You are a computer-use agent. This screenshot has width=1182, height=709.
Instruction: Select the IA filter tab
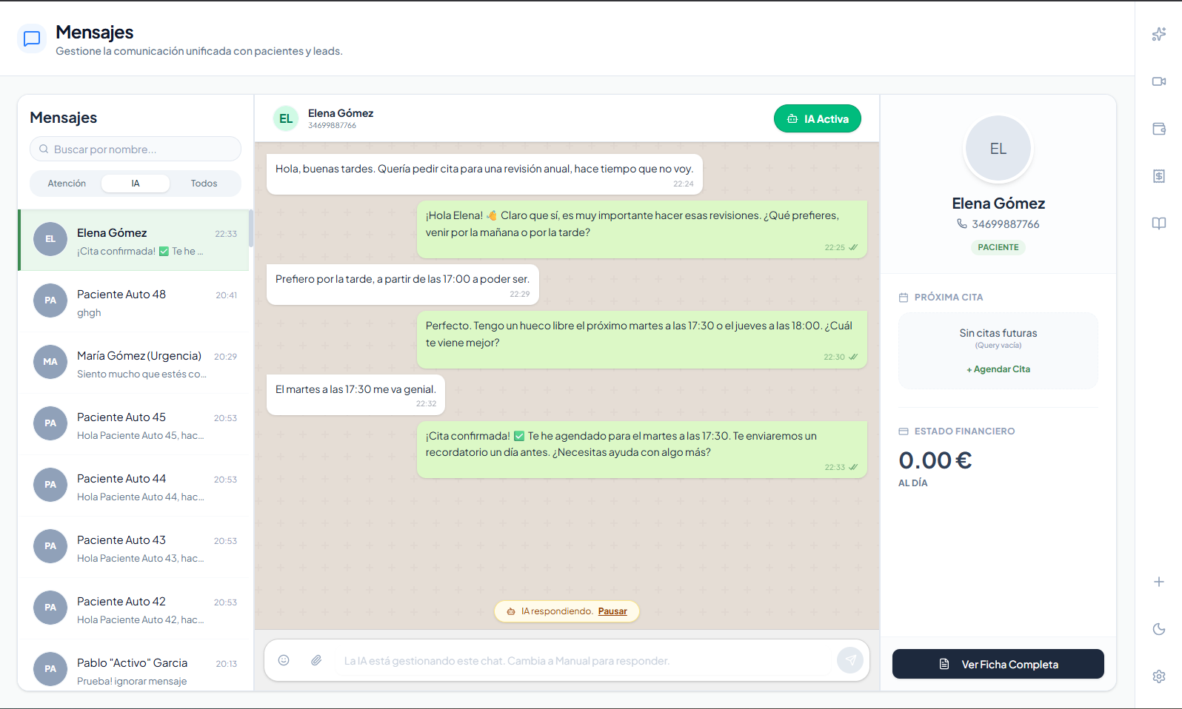point(136,184)
